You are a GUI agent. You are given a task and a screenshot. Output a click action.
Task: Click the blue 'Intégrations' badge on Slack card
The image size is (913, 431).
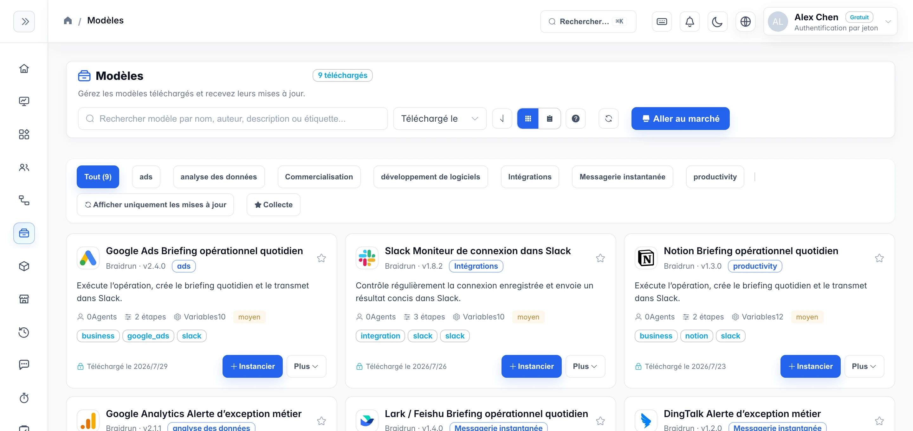476,266
